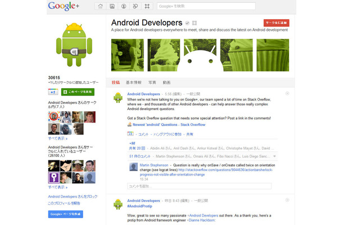The height and width of the screenshot is (225, 343).
Task: Click the 共有 20 回 shares link
Action: click(x=137, y=148)
